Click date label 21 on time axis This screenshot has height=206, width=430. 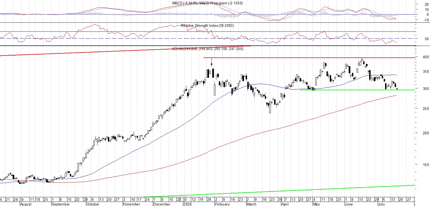pyautogui.click(x=8, y=199)
